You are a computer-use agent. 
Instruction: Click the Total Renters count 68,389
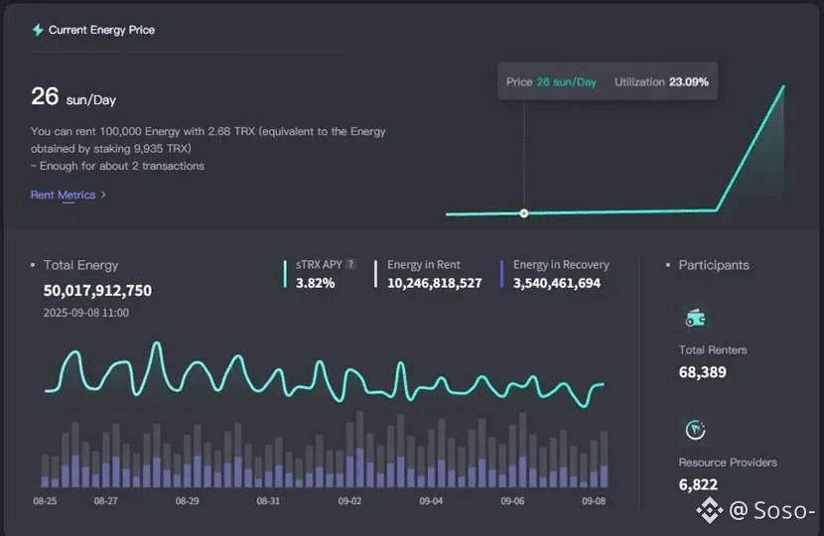click(702, 372)
